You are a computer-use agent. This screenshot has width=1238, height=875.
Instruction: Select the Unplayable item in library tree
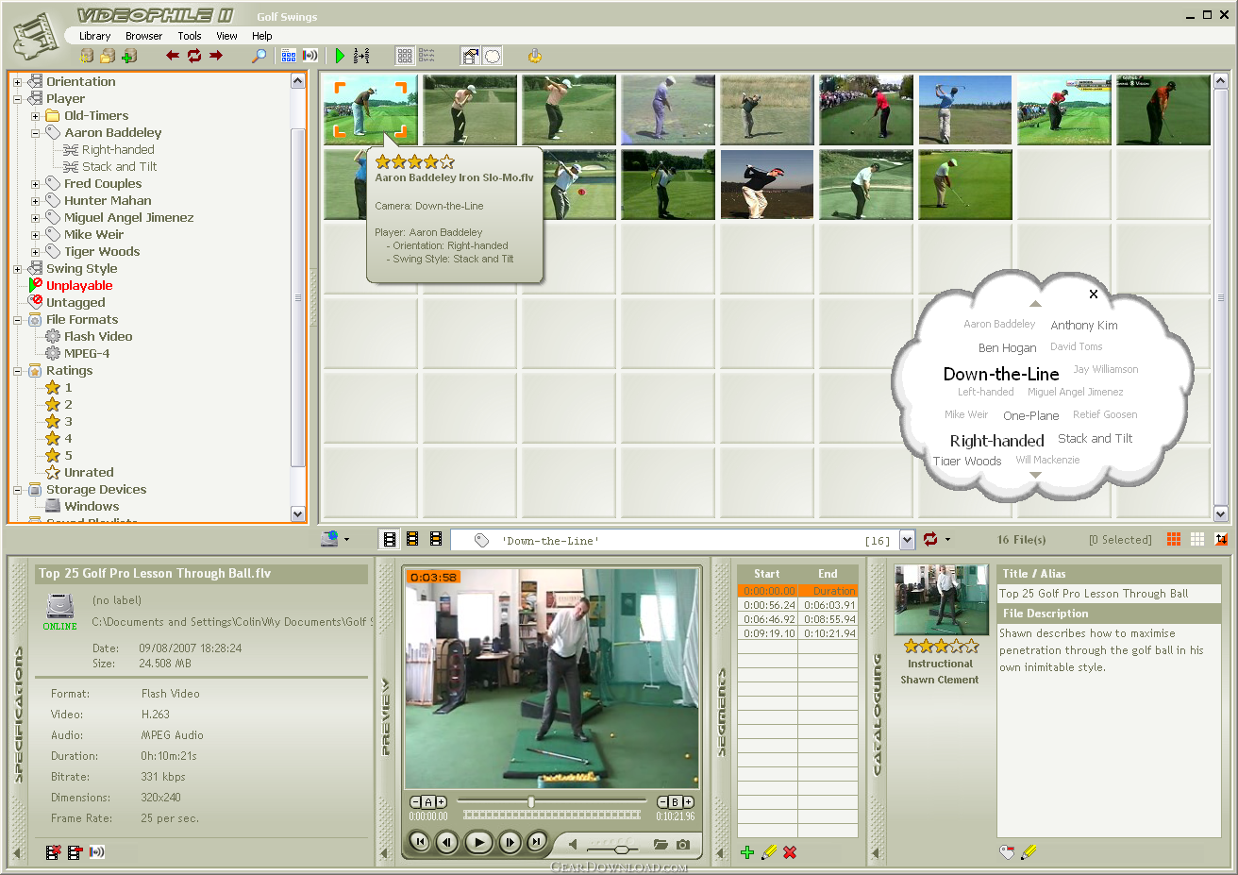[x=79, y=286]
